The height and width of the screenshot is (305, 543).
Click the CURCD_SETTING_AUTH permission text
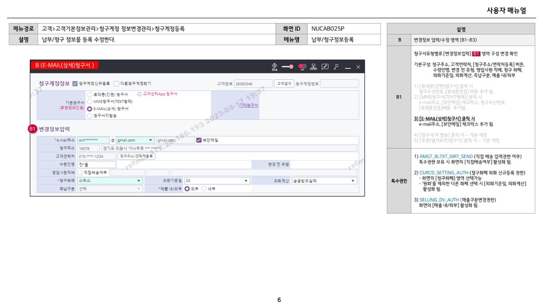[x=444, y=172]
